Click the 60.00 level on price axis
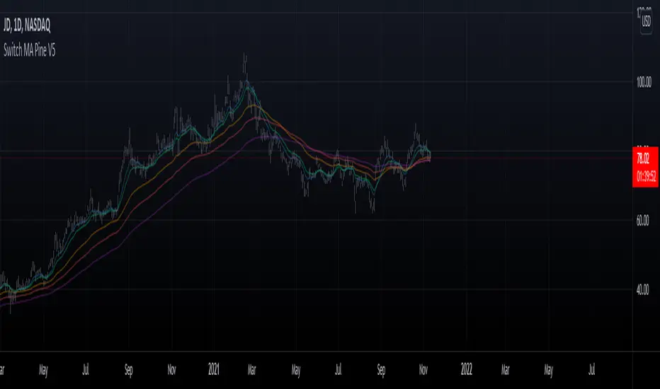The height and width of the screenshot is (389, 660). (644, 221)
